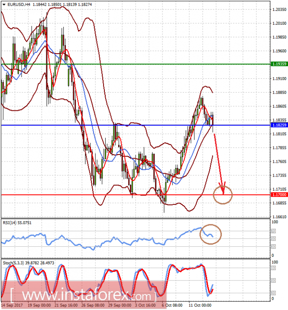Click the 1.20350 price scale label
The height and width of the screenshot is (310, 288).
point(279,9)
